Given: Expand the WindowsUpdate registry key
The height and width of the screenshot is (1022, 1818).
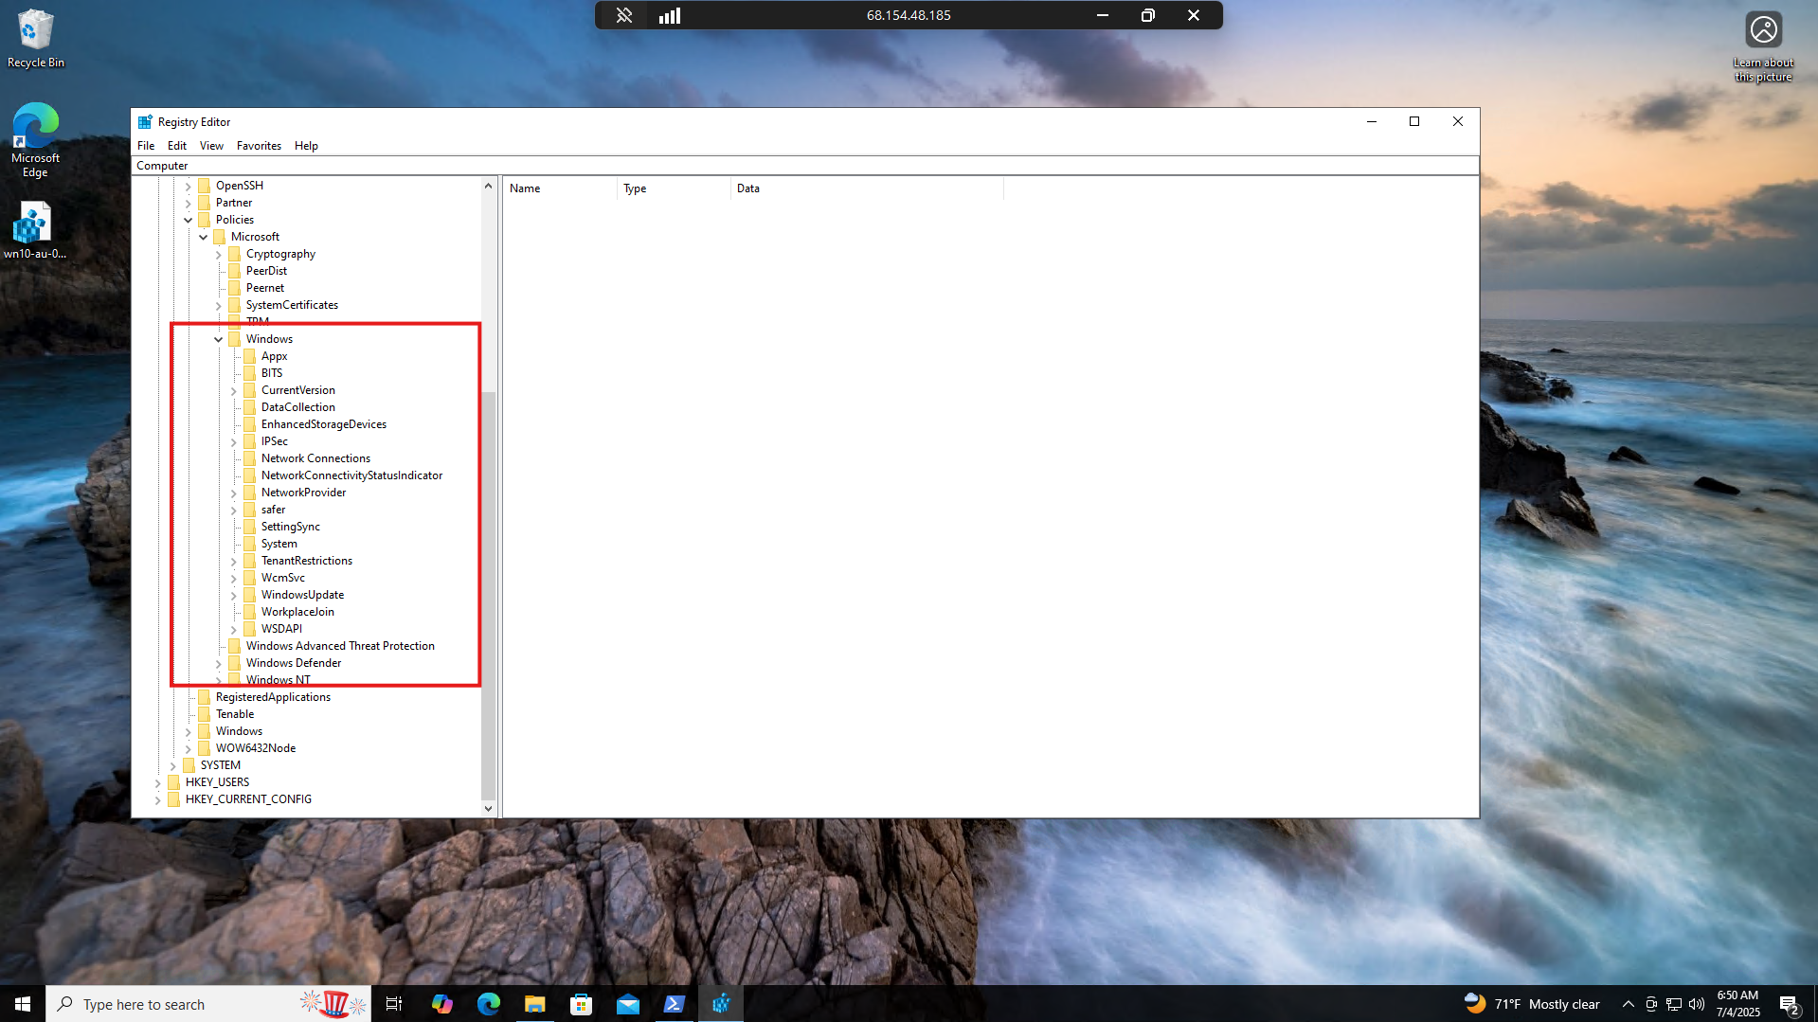Looking at the screenshot, I should [x=234, y=595].
